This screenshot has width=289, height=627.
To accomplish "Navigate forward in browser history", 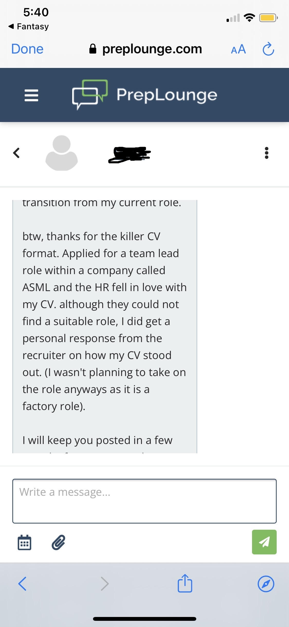I will coord(105,584).
